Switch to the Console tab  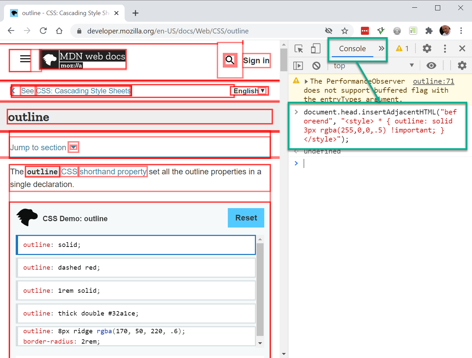click(352, 49)
